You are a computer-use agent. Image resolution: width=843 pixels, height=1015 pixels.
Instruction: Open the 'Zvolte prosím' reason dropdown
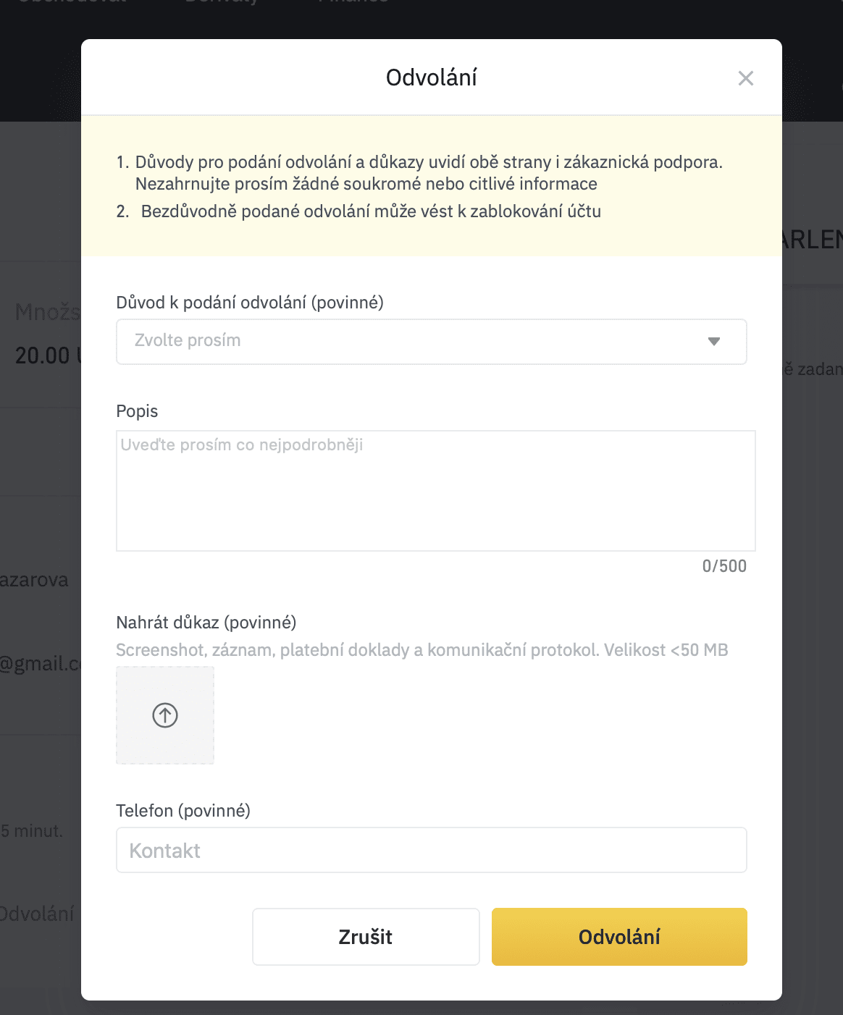(x=432, y=342)
